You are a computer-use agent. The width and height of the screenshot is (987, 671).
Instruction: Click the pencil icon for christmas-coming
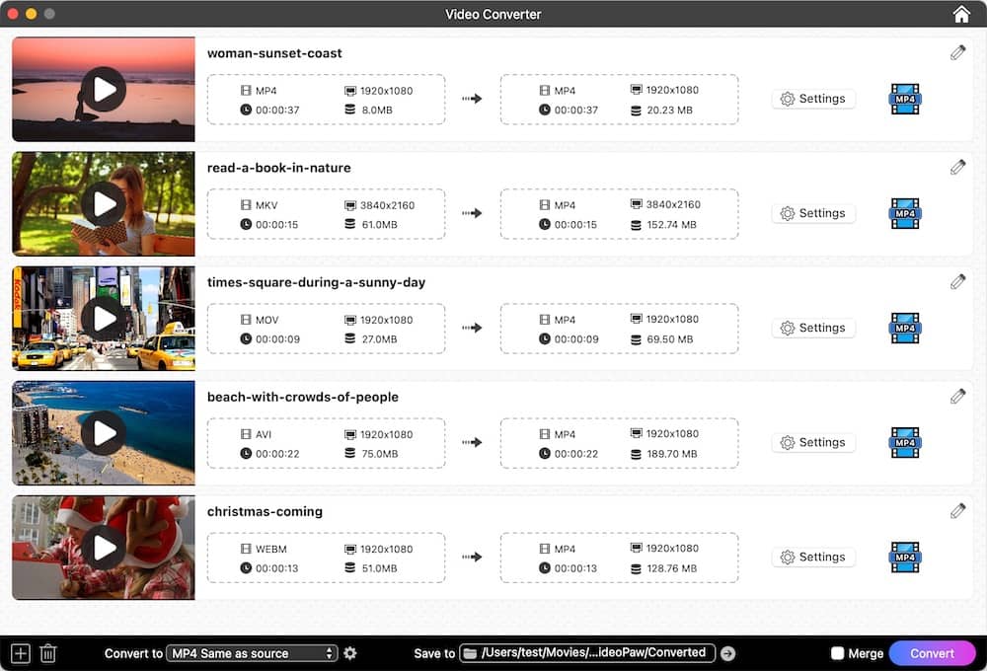[x=957, y=509]
